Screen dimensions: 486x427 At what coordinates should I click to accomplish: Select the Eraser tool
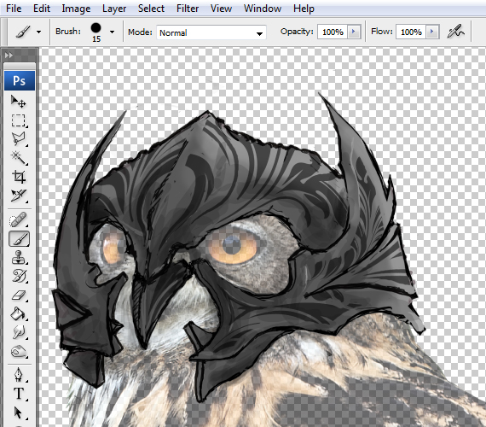click(19, 295)
